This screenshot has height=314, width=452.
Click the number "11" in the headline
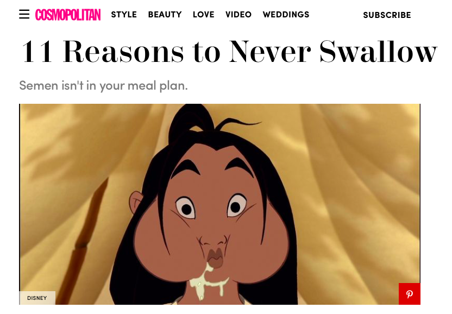pyautogui.click(x=36, y=52)
